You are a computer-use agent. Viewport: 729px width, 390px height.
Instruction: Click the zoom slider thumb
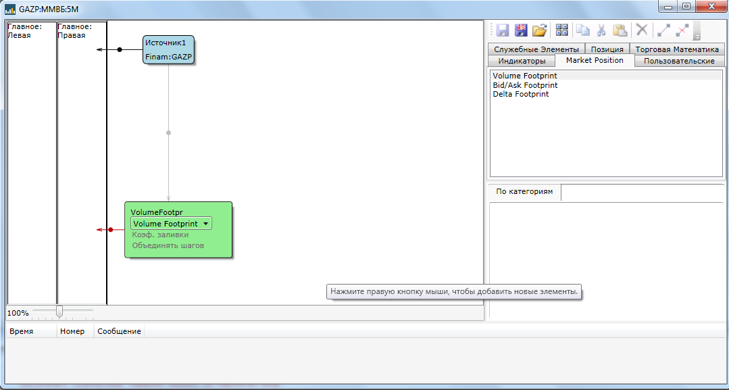pos(59,312)
